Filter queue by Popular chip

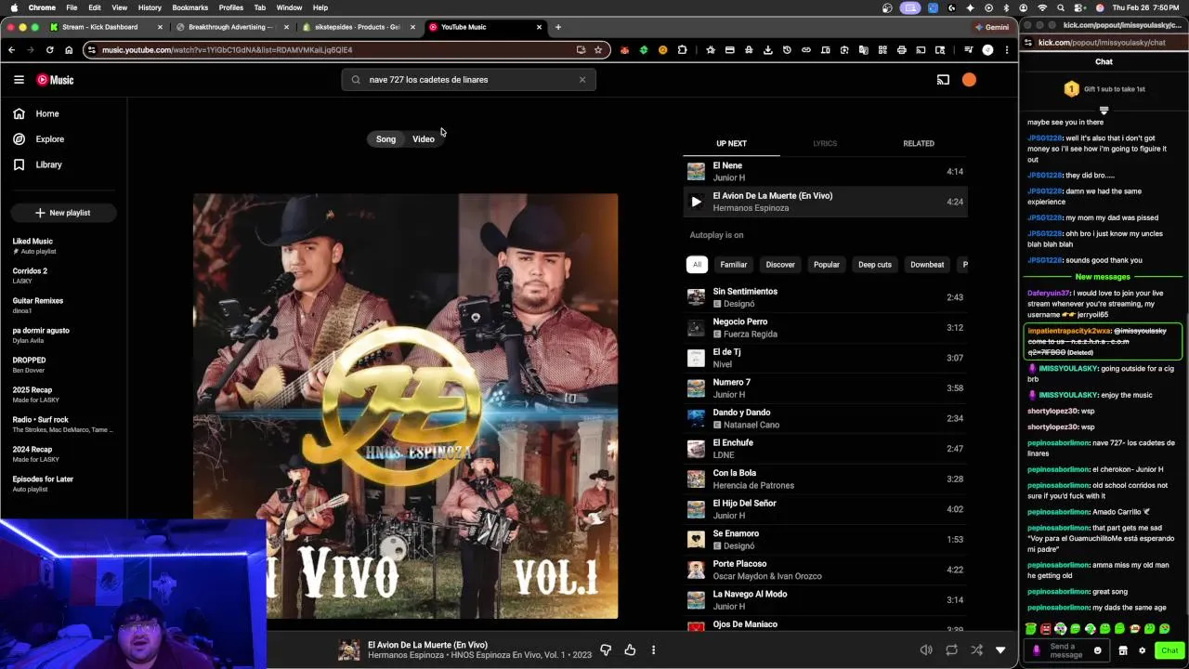click(827, 265)
